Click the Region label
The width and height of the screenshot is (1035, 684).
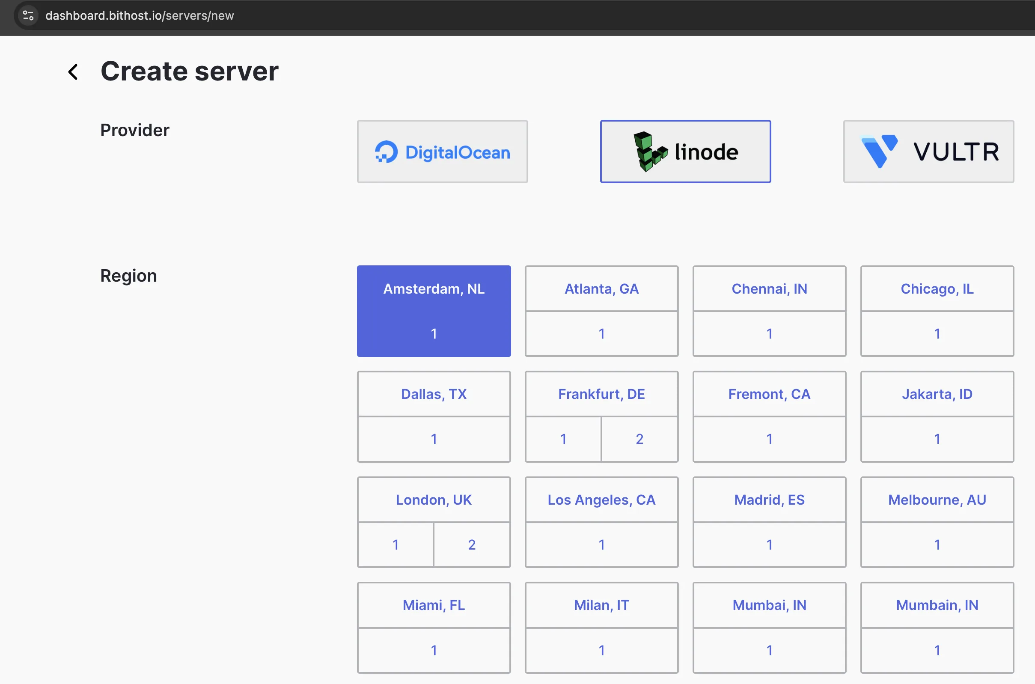tap(129, 276)
